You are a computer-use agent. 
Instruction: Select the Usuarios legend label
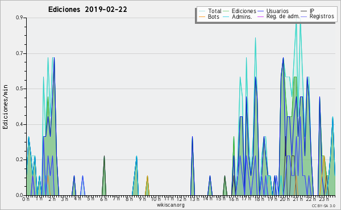coord(277,11)
